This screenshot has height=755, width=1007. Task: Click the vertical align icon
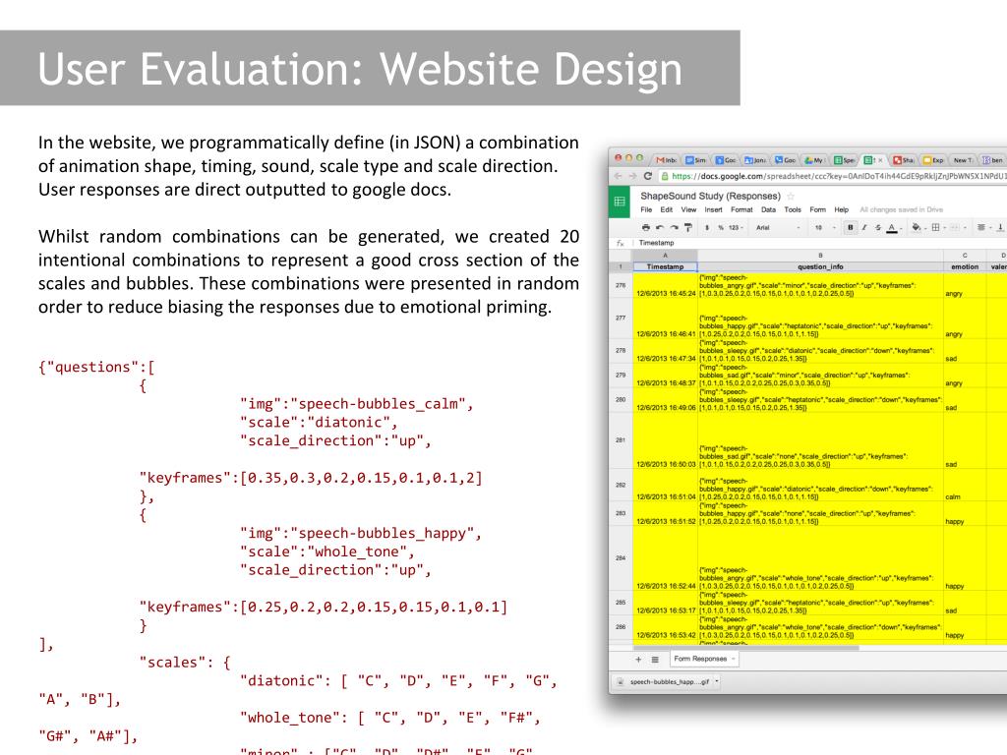[1000, 227]
